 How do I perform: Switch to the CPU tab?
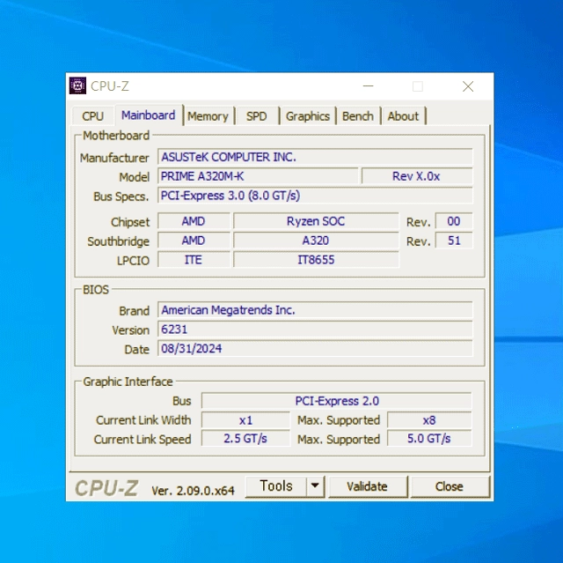click(92, 116)
